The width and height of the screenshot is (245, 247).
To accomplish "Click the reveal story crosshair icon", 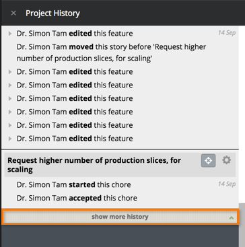I will point(209,161).
